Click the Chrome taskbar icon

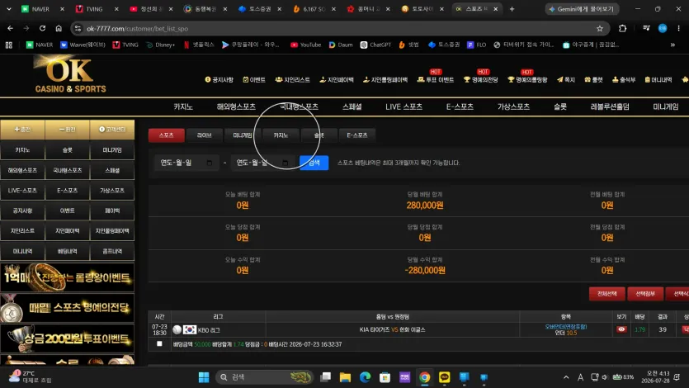click(424, 377)
